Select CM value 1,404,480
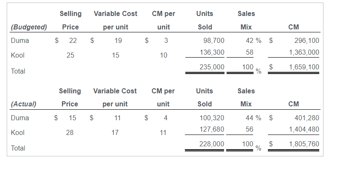The height and width of the screenshot is (169, 342). pos(304,129)
